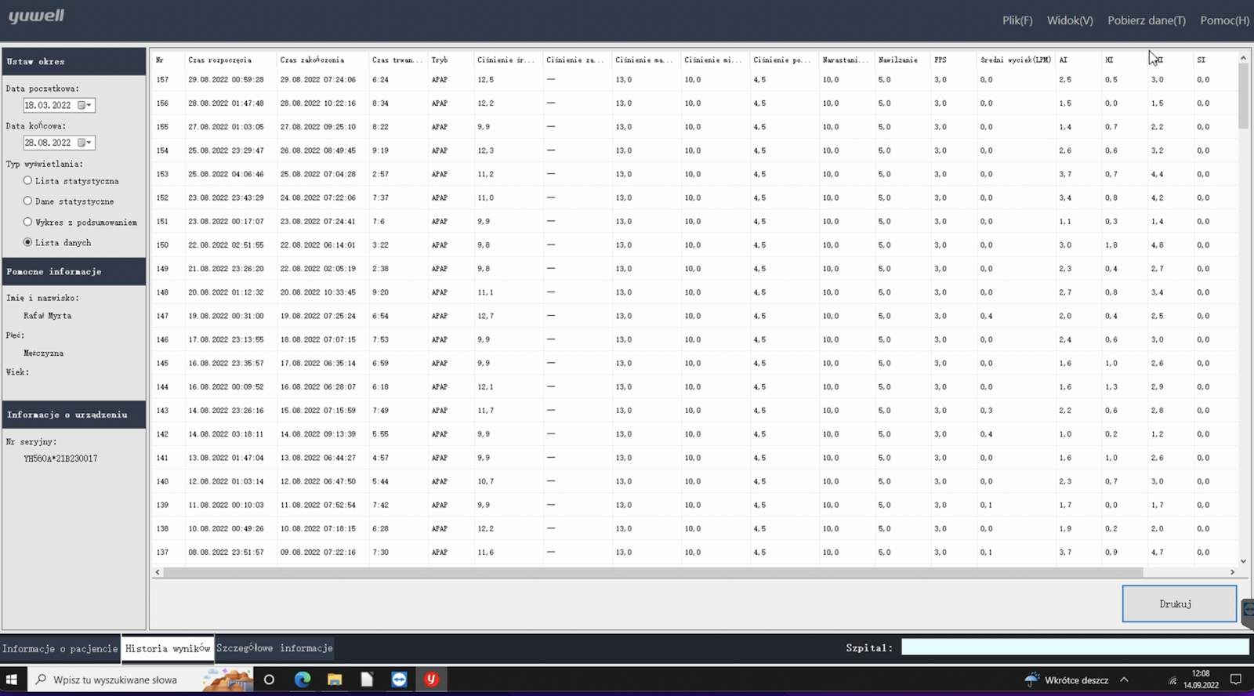Expand the Data końcowa date dropdown

[85, 143]
